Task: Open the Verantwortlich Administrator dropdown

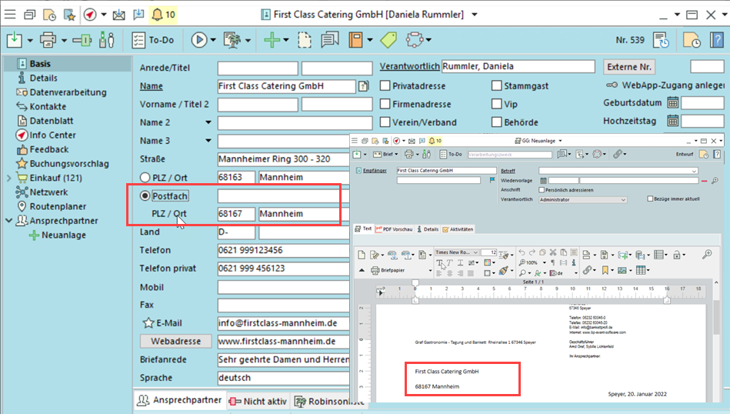Action: click(x=622, y=199)
